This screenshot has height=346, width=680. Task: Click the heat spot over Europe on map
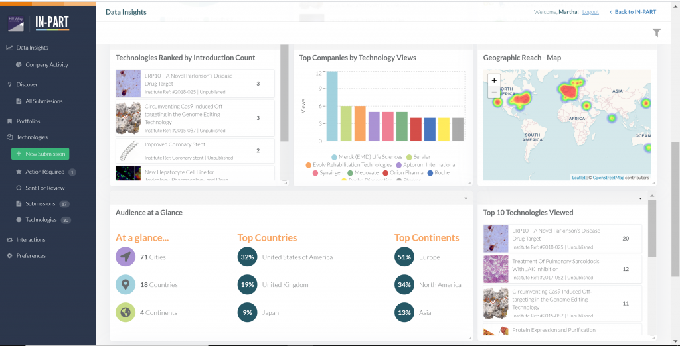[x=569, y=91]
